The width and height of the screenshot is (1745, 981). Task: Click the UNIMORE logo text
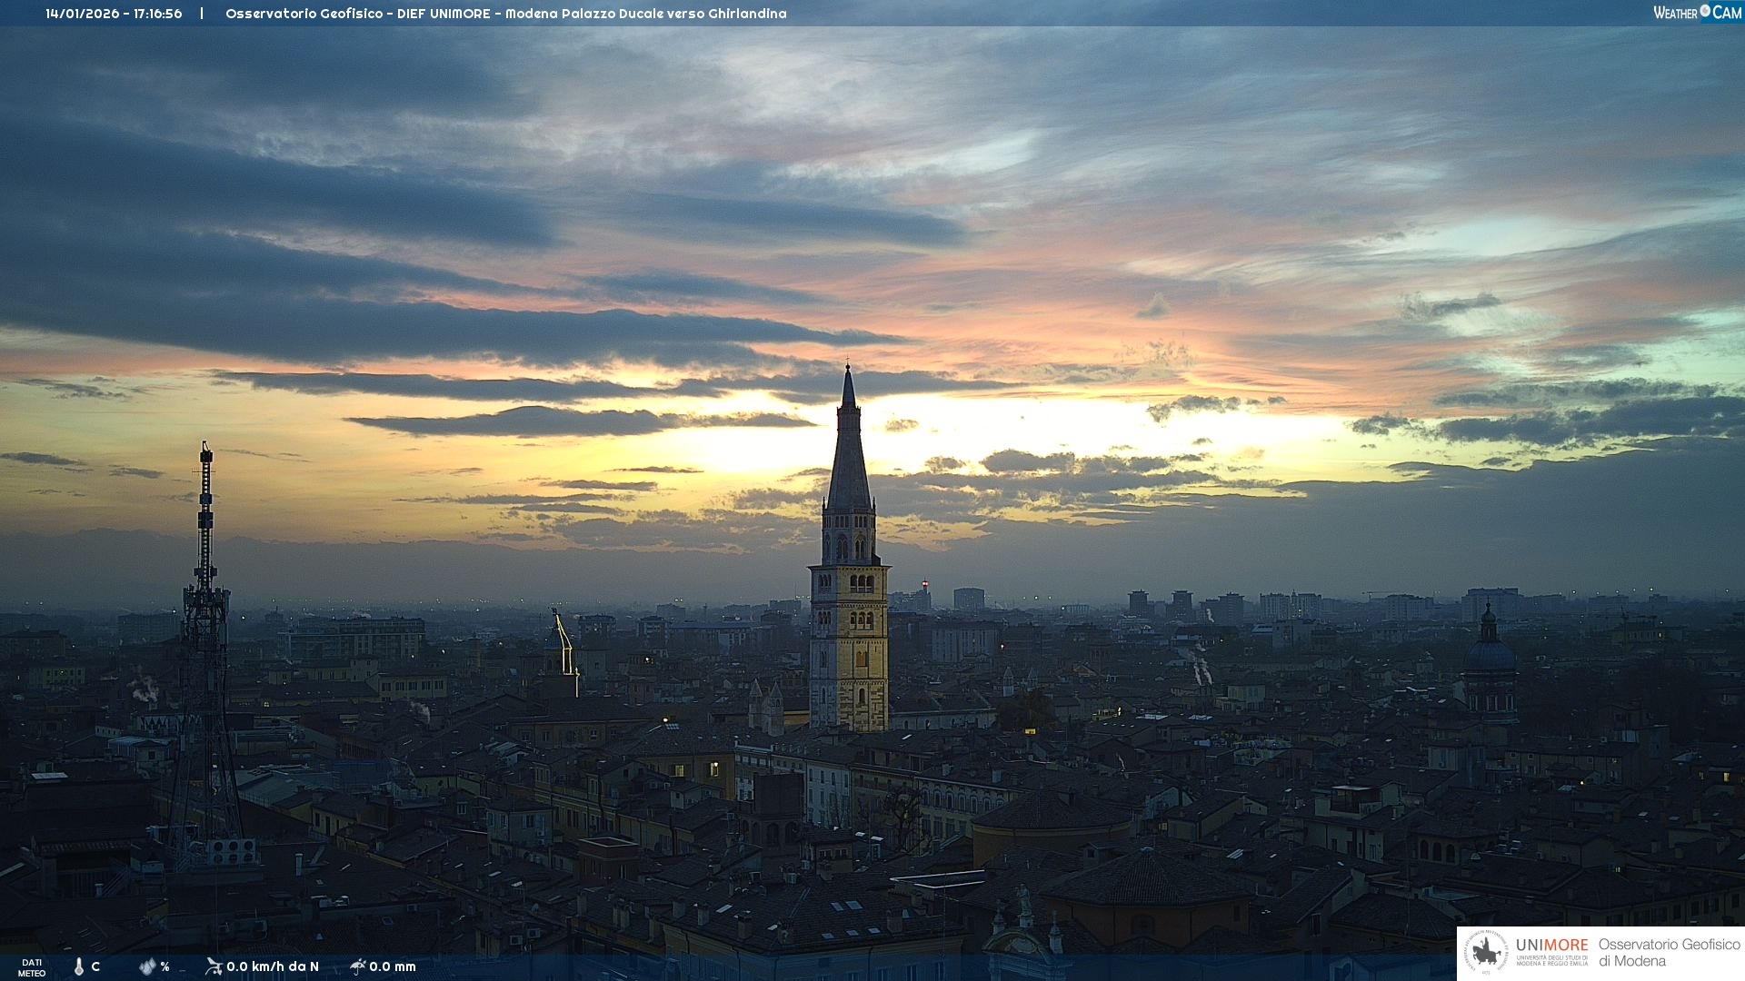(1551, 946)
